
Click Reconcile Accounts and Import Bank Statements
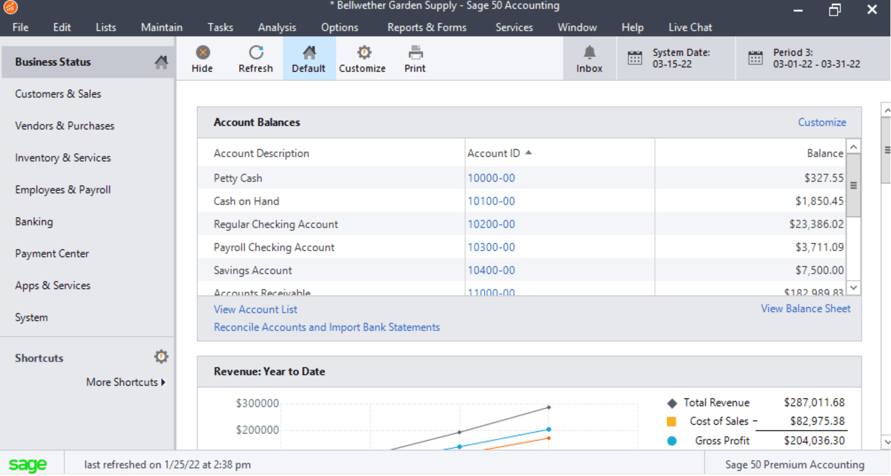327,327
